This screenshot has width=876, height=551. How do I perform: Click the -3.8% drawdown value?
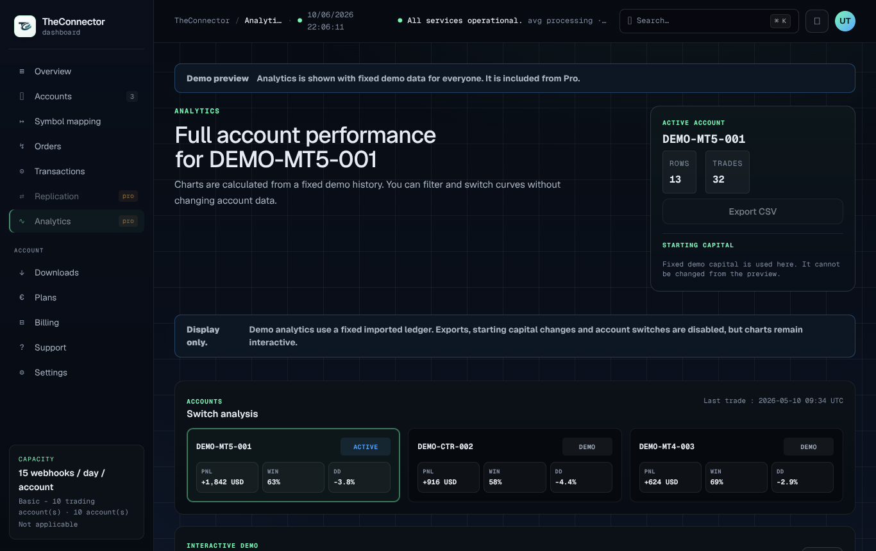coord(344,482)
